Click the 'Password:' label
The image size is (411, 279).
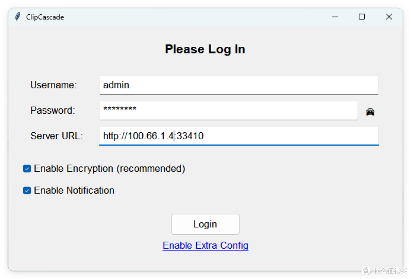point(53,110)
